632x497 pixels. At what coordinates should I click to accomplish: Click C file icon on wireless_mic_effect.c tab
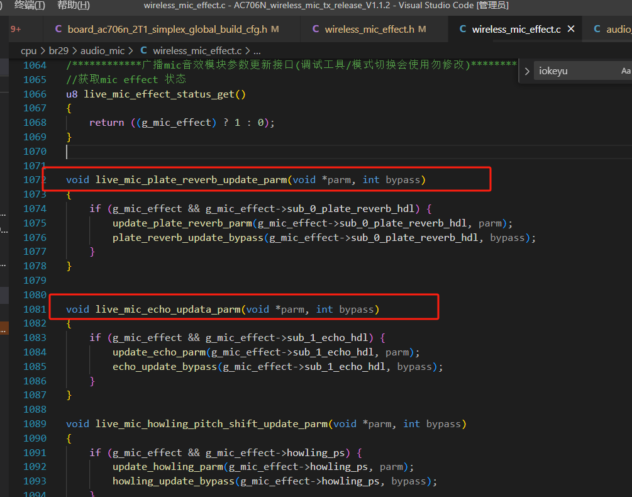(x=463, y=29)
